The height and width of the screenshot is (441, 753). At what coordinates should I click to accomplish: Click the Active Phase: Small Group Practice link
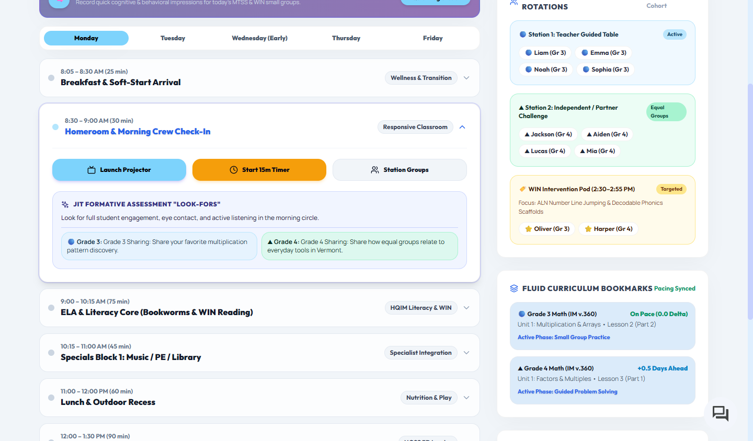pos(564,338)
